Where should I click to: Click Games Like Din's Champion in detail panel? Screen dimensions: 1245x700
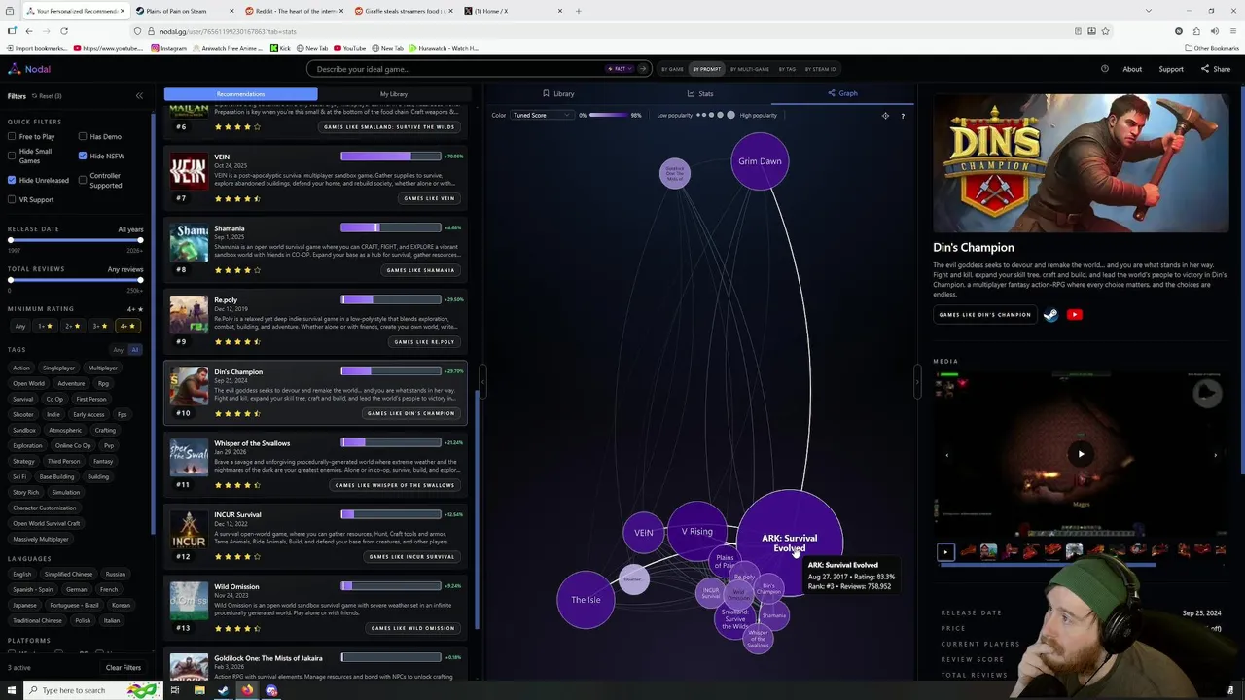pos(984,315)
